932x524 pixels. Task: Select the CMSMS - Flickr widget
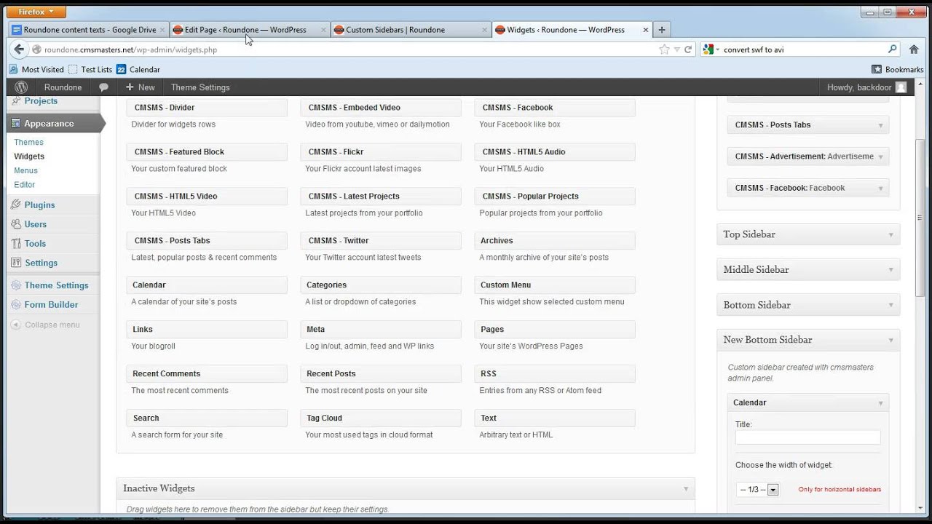pyautogui.click(x=381, y=152)
